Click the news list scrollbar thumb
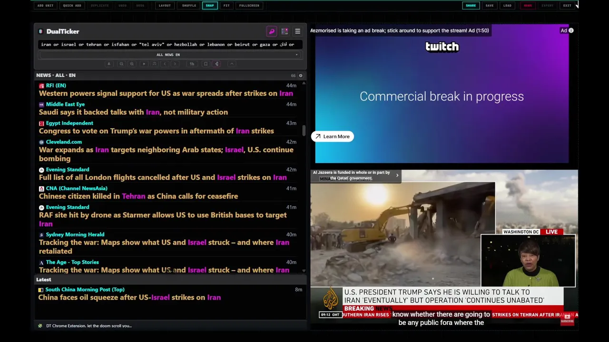This screenshot has height=342, width=609. pyautogui.click(x=304, y=130)
